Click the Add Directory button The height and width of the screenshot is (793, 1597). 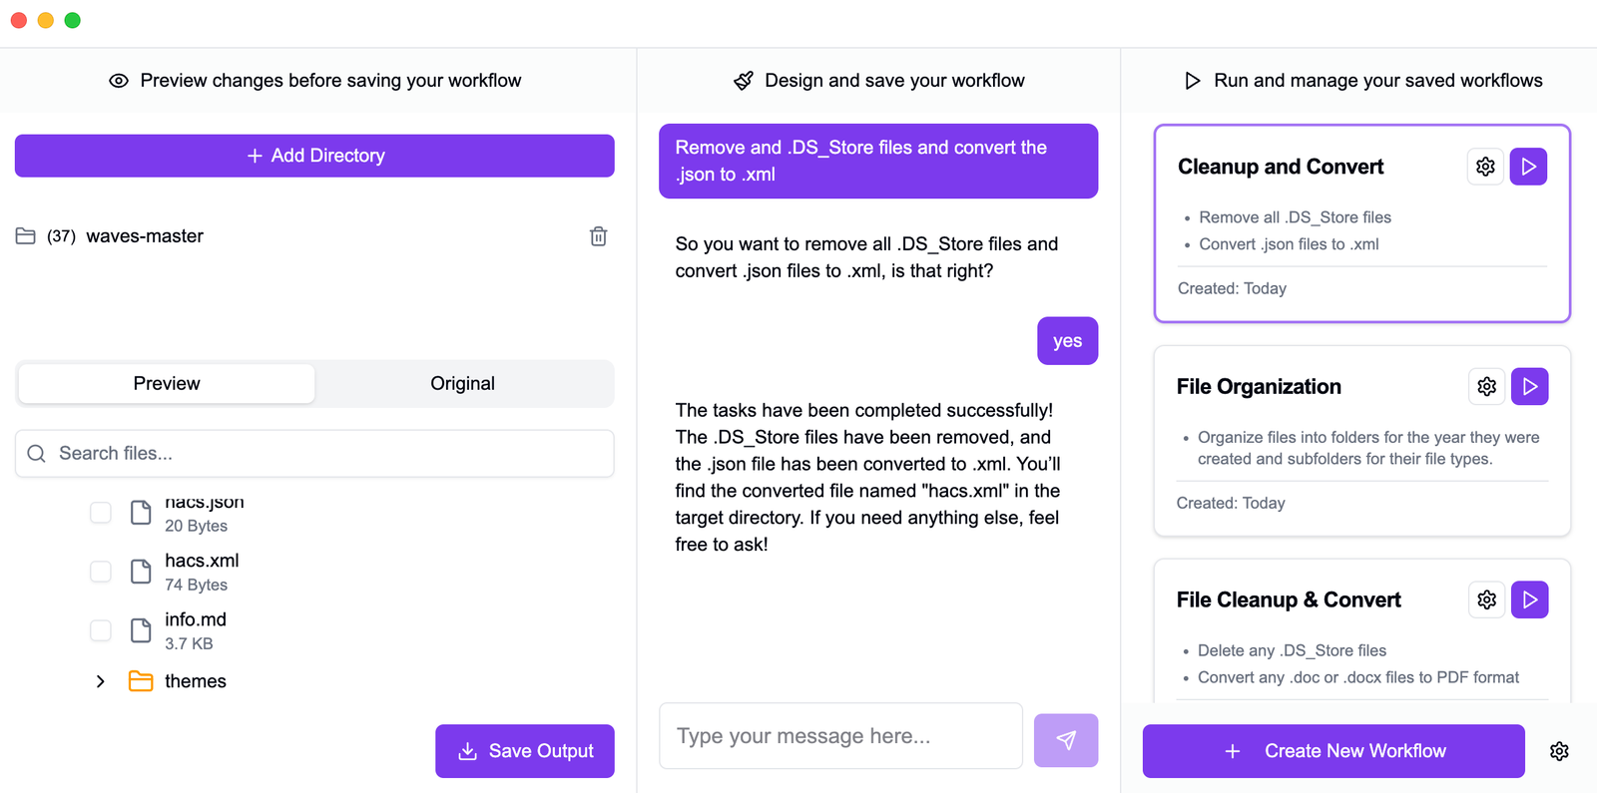click(x=314, y=156)
